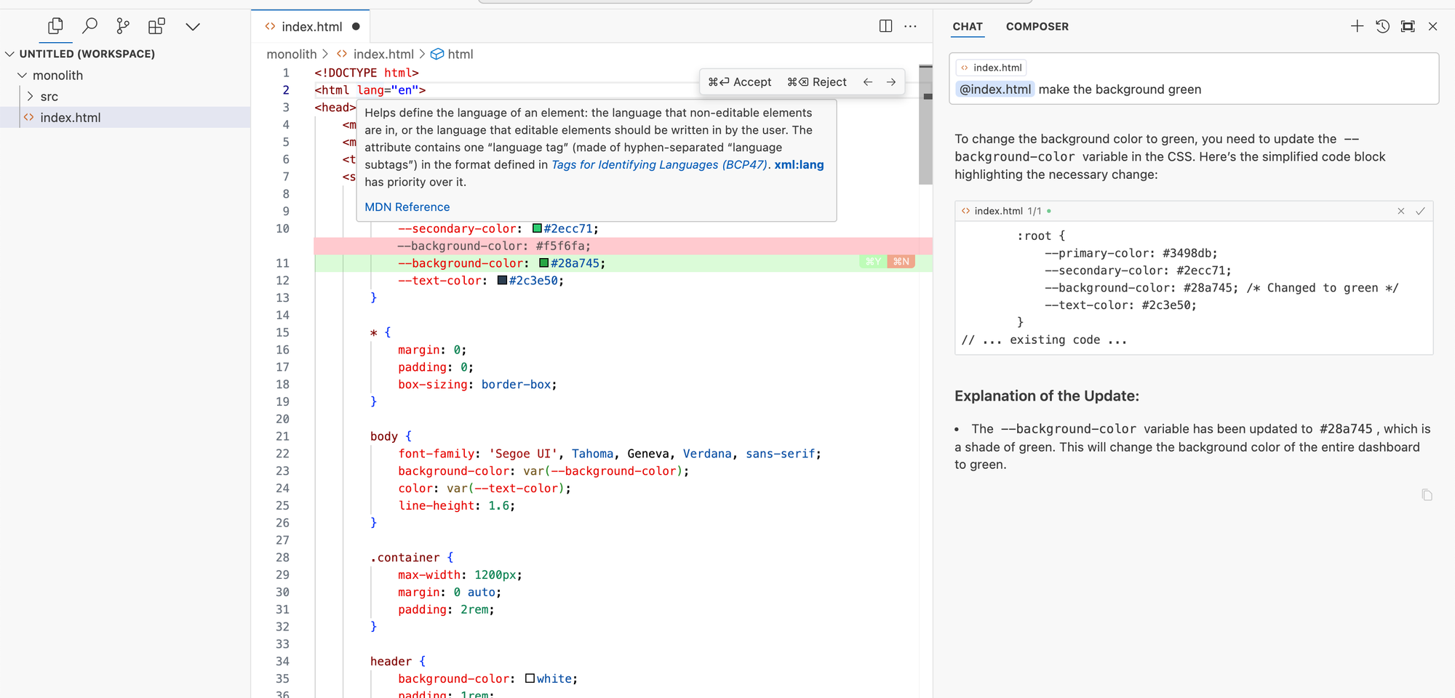1455x698 pixels.
Task: Switch to the COMPOSER tab
Action: point(1037,27)
